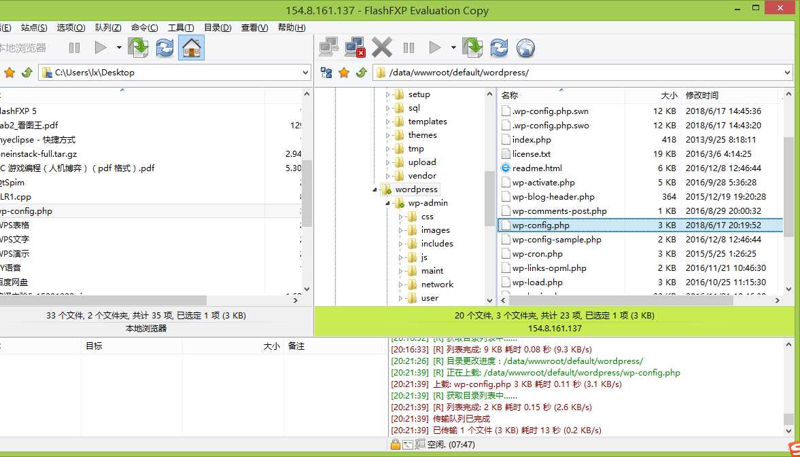Sort remote files by 修改时间 column
Viewport: 800px width, 457px height.
pyautogui.click(x=731, y=95)
